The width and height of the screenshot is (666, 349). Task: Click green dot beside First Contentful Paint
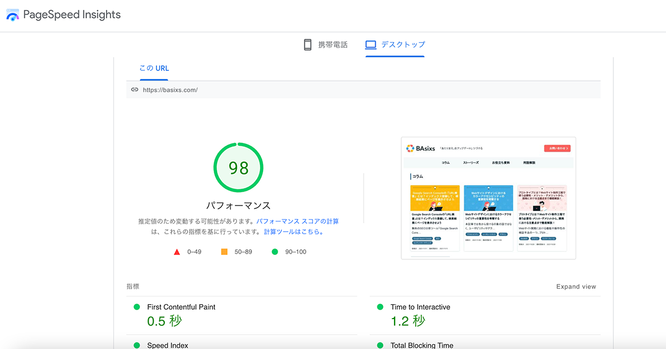(x=137, y=307)
